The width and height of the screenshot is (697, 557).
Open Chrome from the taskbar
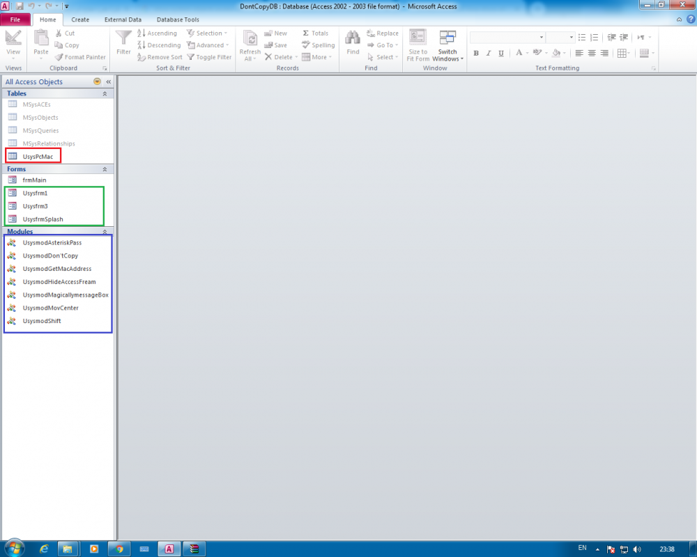point(119,549)
